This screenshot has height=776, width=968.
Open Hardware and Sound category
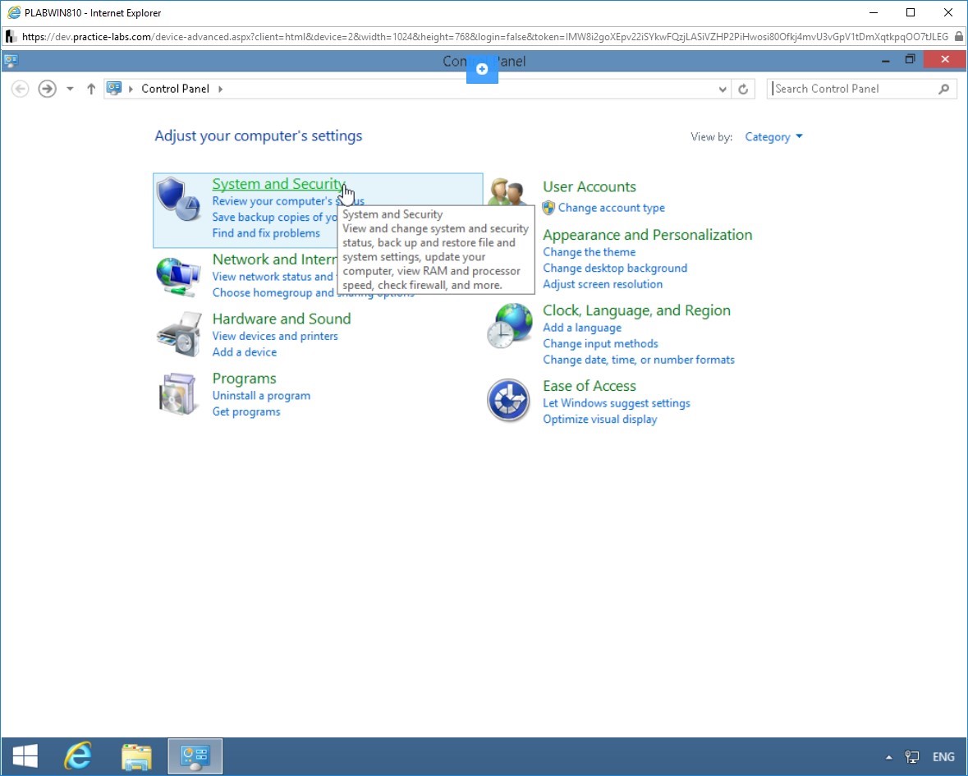pyautogui.click(x=282, y=319)
